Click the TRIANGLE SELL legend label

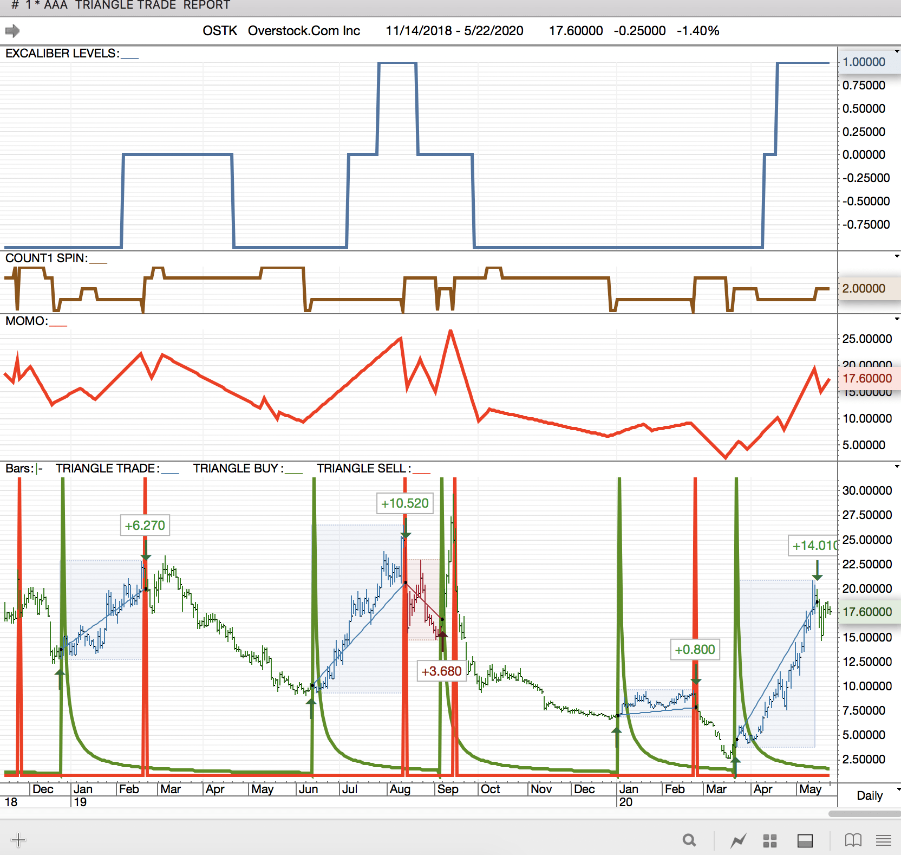363,468
